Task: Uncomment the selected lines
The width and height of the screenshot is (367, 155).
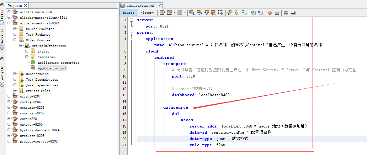Action: tap(293, 13)
